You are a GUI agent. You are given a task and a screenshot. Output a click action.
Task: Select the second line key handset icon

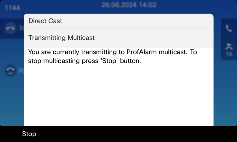[x=10, y=70]
